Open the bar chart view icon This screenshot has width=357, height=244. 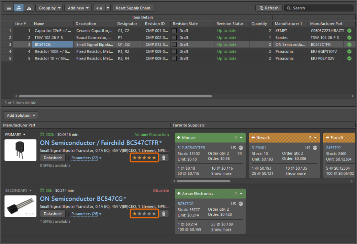pos(29,8)
